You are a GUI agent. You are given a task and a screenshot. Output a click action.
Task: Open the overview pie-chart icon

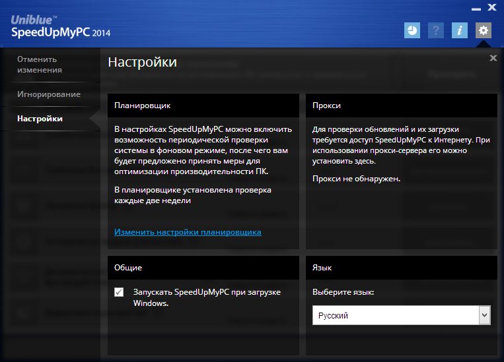[412, 30]
